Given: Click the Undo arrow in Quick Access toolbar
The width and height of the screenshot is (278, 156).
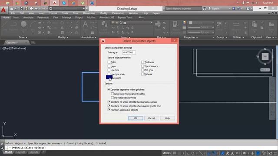Looking at the screenshot, I should (x=36, y=9).
